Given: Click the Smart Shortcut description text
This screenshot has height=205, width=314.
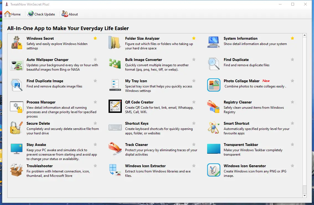Looking at the screenshot, I should (256, 131).
